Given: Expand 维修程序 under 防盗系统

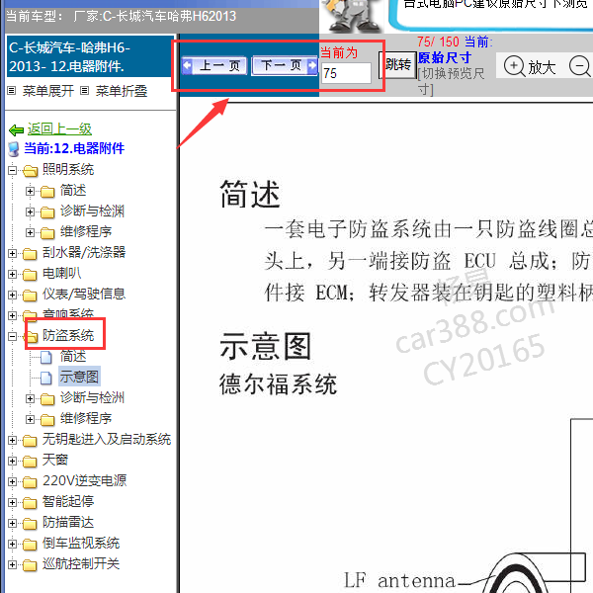Looking at the screenshot, I should tap(30, 419).
